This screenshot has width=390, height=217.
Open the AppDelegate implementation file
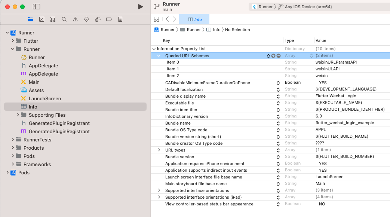pos(40,74)
